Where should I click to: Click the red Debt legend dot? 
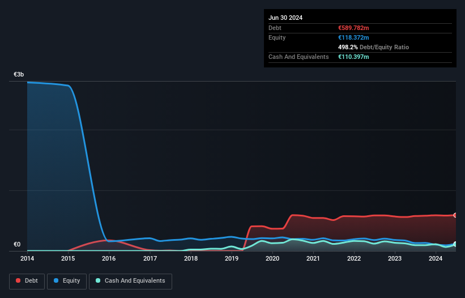pyautogui.click(x=18, y=280)
